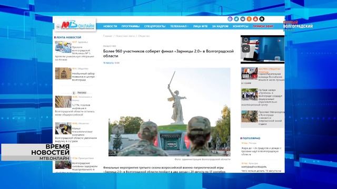Go to the red Прямой эфир link
The height and width of the screenshot is (189, 337).
(x=263, y=26)
